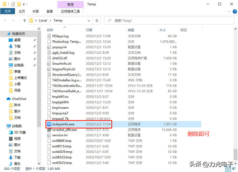Select the tmpkphfhh file
The height and width of the screenshot is (172, 238).
[x=60, y=102]
